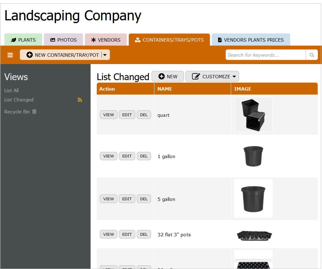Focus the Search for keywords field

266,55
